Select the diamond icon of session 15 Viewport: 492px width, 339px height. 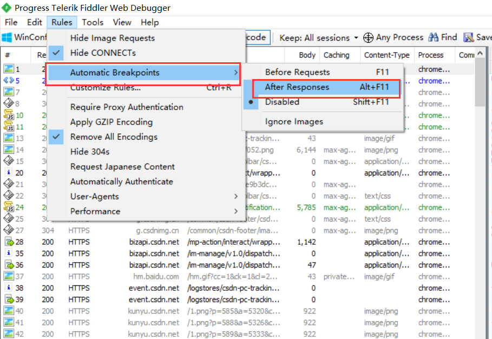pos(9,161)
